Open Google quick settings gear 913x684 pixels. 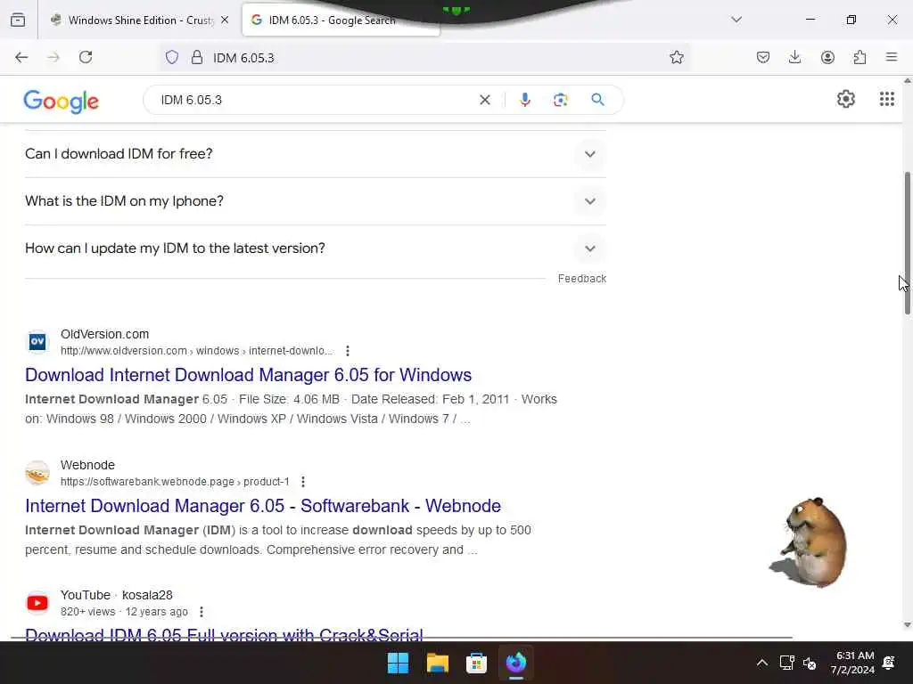point(845,100)
